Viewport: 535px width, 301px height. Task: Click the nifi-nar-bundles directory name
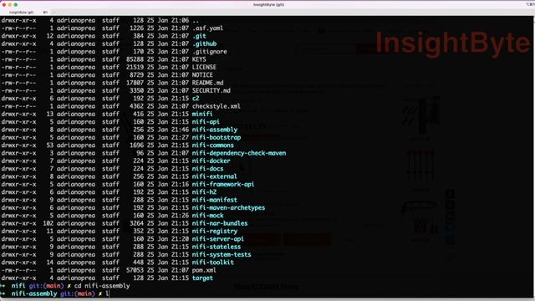pyautogui.click(x=219, y=223)
